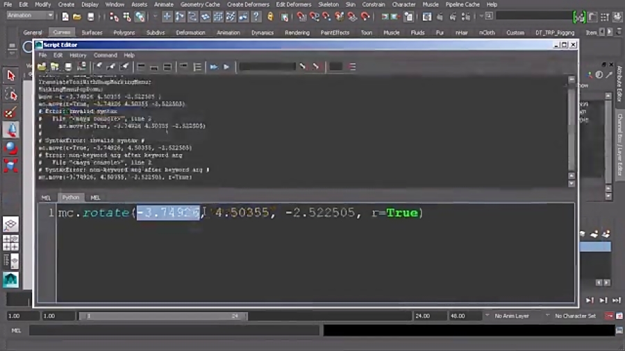
Task: Click the Execute play arrow icon
Action: click(226, 67)
